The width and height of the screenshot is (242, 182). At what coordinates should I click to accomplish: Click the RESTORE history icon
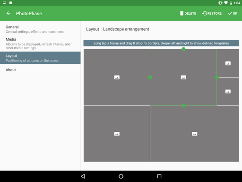(205, 13)
